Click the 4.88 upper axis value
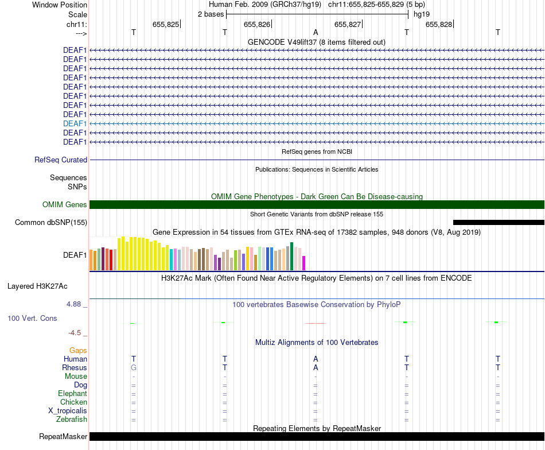 coord(73,304)
